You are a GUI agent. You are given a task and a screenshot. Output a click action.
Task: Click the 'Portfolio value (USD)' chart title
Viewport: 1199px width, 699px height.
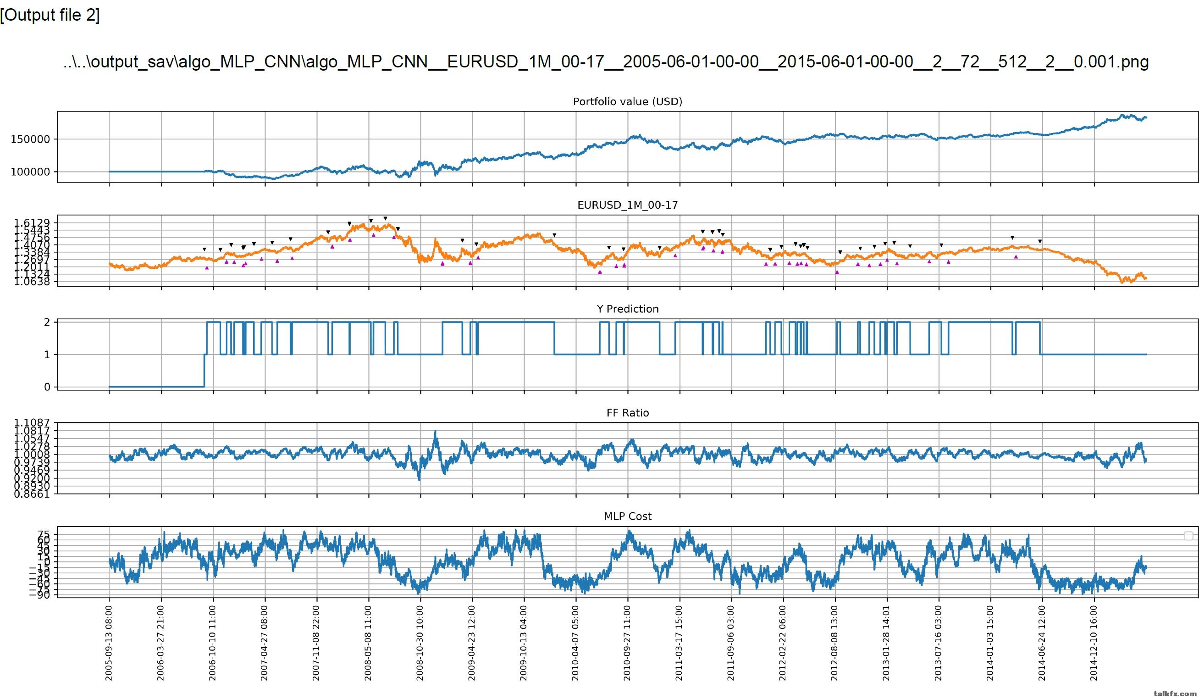pyautogui.click(x=628, y=101)
